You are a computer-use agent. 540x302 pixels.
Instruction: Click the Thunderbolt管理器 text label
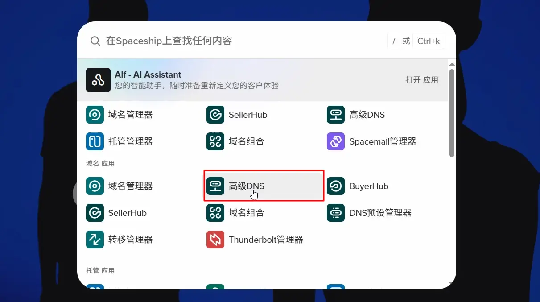point(266,240)
